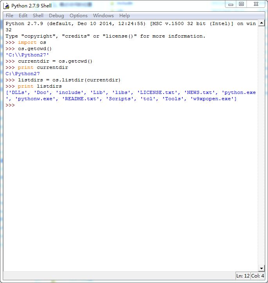Click 'pythonw.exe' in the list output
The image size is (268, 283).
pyautogui.click(x=35, y=99)
